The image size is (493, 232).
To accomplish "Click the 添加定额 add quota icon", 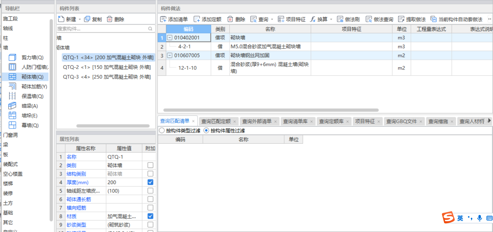I will pos(197,19).
